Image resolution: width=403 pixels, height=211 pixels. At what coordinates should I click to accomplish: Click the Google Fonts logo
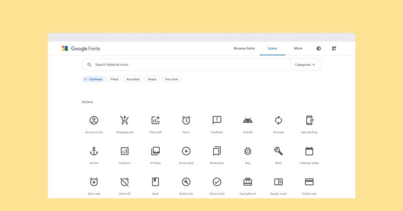pos(81,48)
